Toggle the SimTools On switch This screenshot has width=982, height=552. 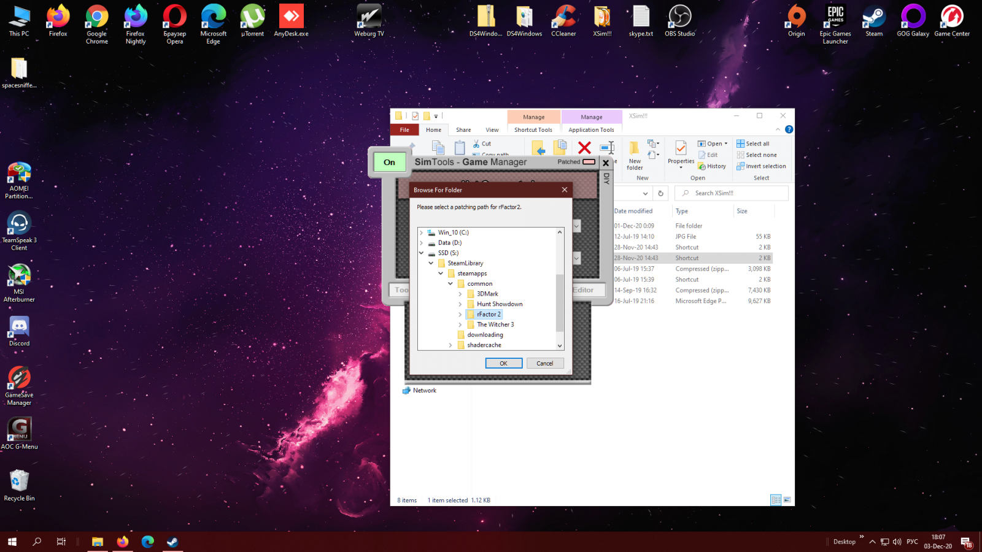[389, 163]
